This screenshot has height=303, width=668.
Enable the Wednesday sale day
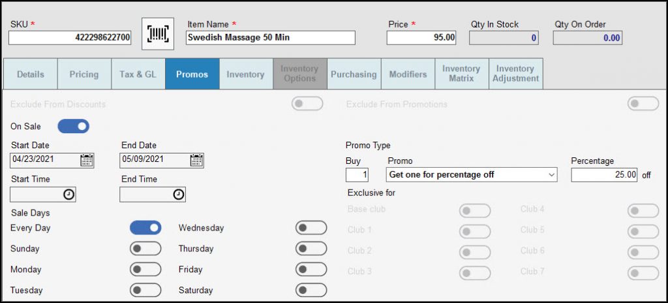[x=311, y=228]
